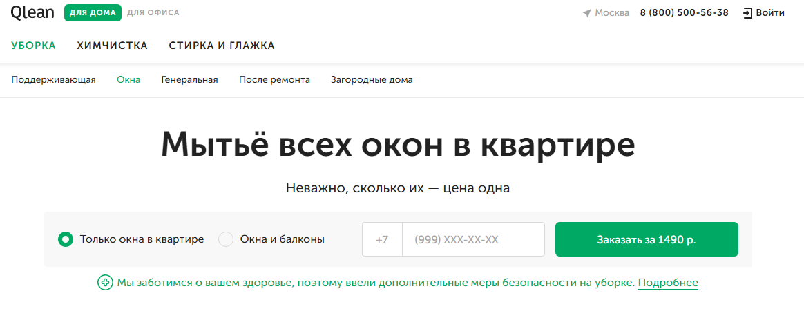Click the «Заказать за 1490 р.» button
Image resolution: width=804 pixels, height=311 pixels.
pyautogui.click(x=647, y=239)
